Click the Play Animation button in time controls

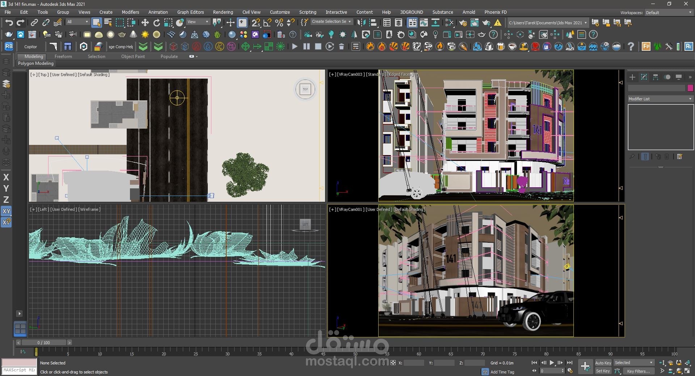(x=552, y=363)
